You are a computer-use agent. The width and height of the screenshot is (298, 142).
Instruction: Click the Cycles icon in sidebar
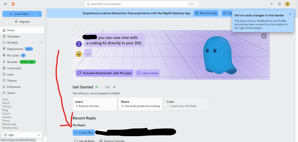click(x=4, y=55)
